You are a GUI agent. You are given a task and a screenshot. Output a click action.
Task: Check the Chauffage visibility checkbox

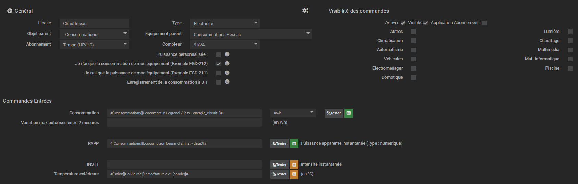(570, 41)
